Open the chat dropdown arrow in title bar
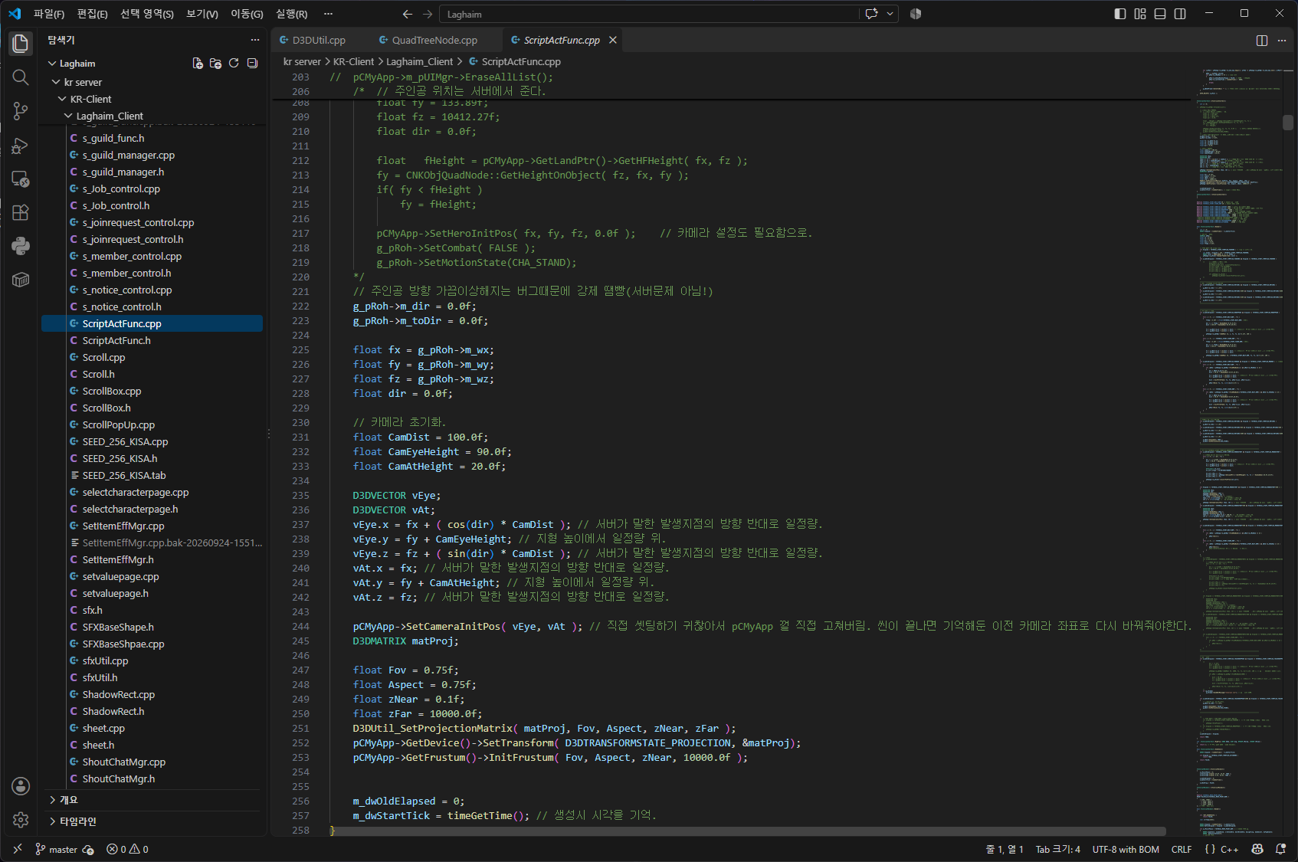This screenshot has width=1298, height=862. (x=890, y=14)
